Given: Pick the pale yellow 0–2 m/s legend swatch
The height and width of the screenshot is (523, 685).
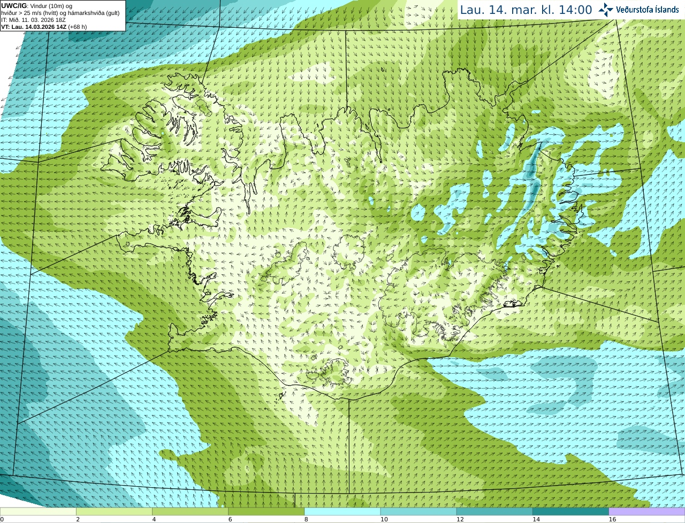Looking at the screenshot, I should point(38,512).
